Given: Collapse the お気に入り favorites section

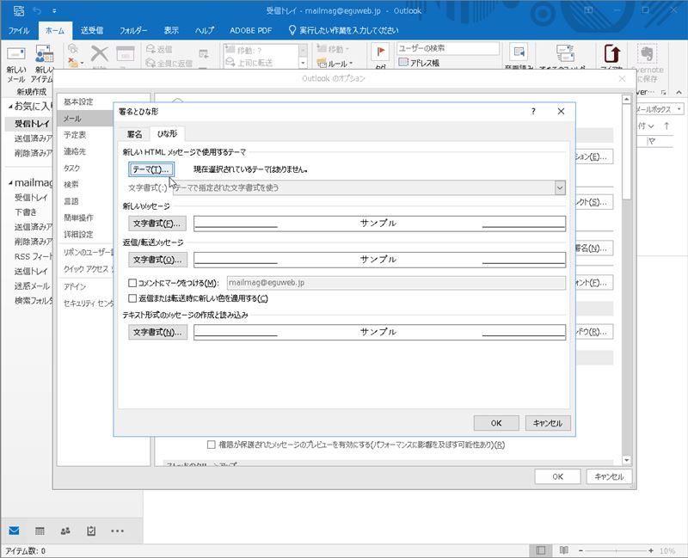Looking at the screenshot, I should point(10,106).
